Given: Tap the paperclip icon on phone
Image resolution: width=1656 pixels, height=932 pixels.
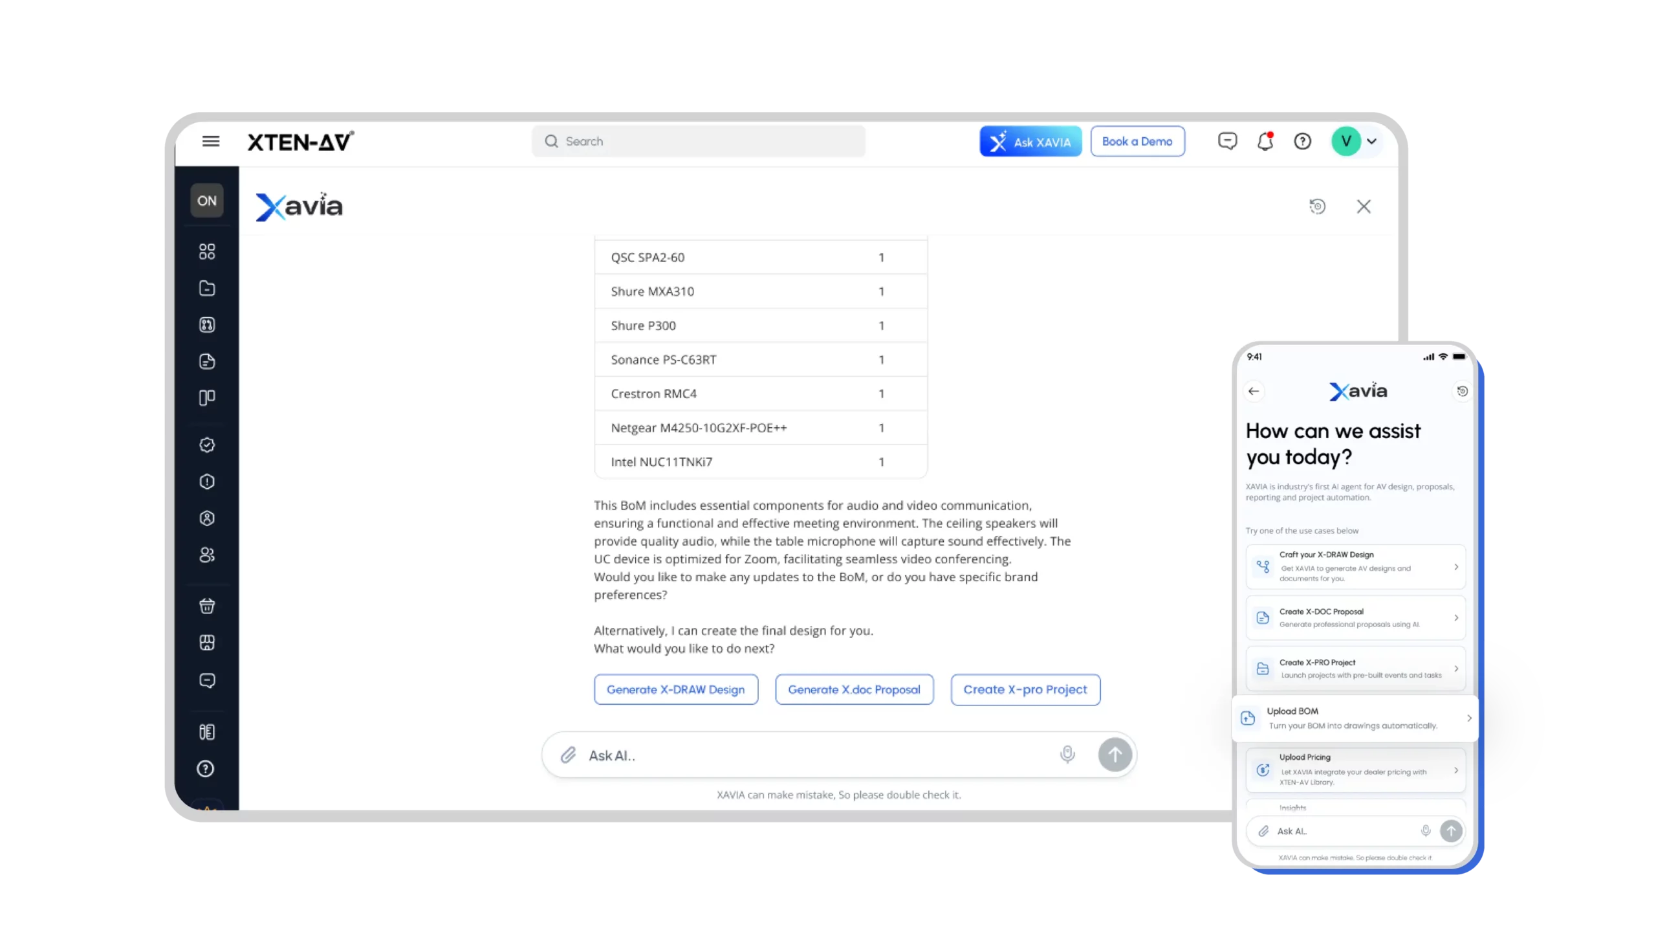Looking at the screenshot, I should tap(1263, 831).
